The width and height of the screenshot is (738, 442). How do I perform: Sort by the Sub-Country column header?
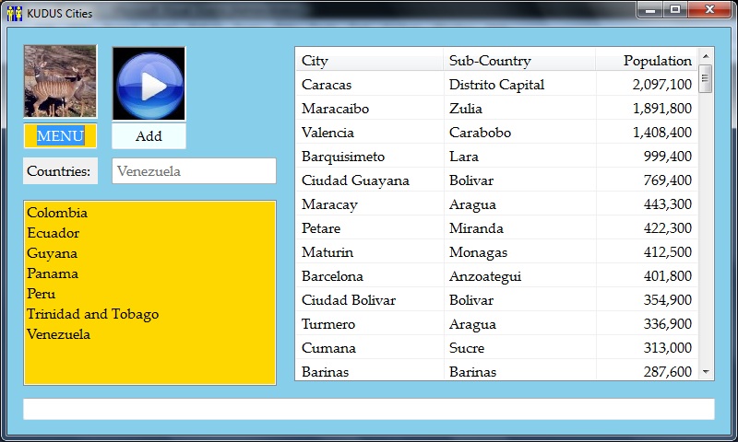(x=518, y=61)
